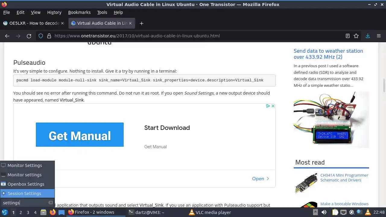Open removable media eject tray icon

[x=315, y=212]
